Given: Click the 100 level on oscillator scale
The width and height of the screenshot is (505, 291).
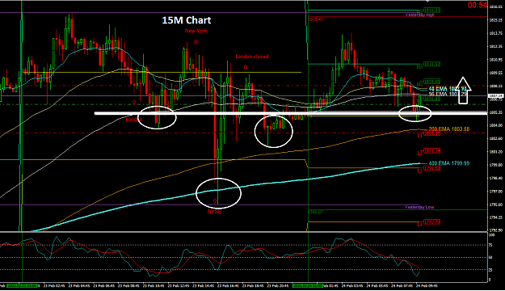Looking at the screenshot, I should 491,235.
